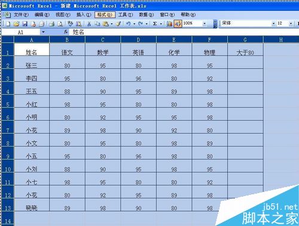Open the 视图 (View) menu
The image size is (299, 226).
pos(63,15)
